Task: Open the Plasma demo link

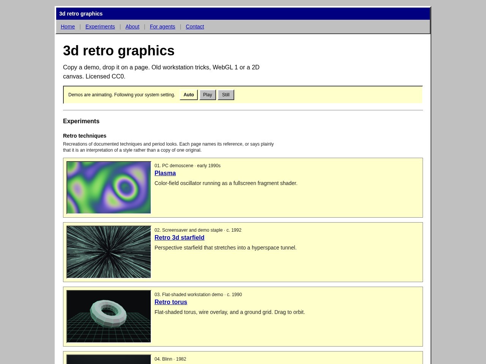Action: (165, 173)
